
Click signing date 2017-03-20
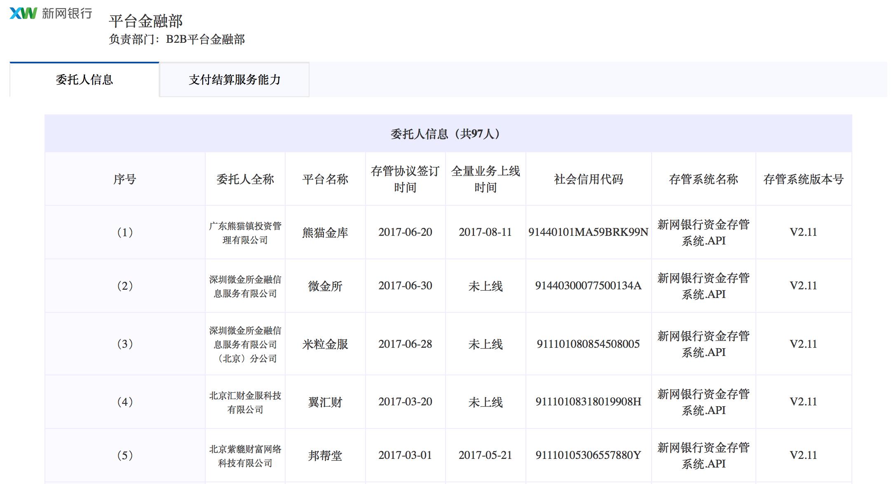[x=405, y=402]
